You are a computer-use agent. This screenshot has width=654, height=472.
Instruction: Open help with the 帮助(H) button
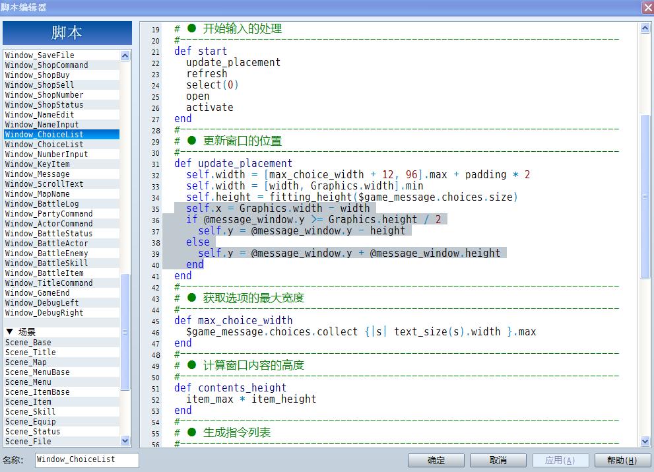[x=622, y=460]
